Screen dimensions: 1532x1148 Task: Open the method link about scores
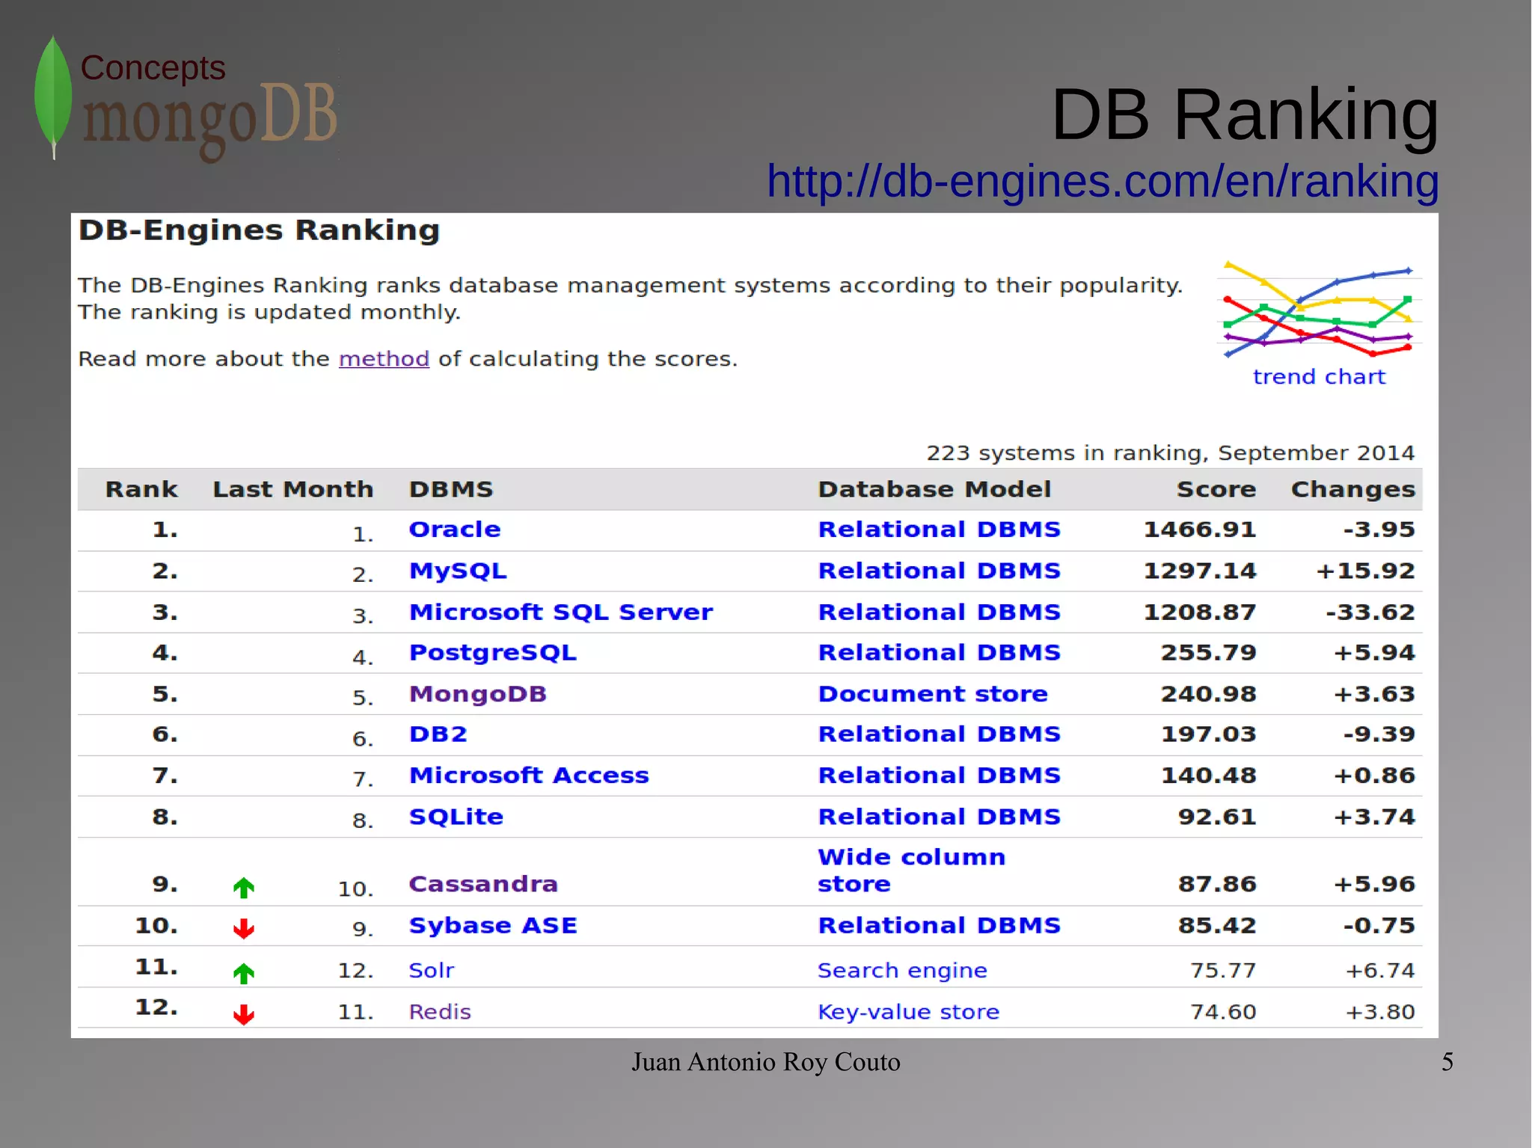pos(384,359)
